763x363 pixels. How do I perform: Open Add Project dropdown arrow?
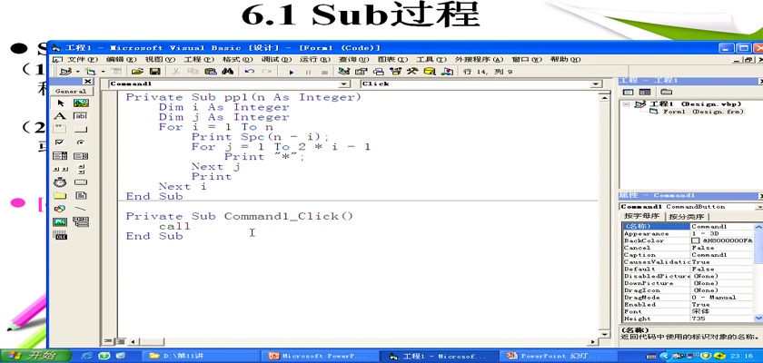point(77,72)
